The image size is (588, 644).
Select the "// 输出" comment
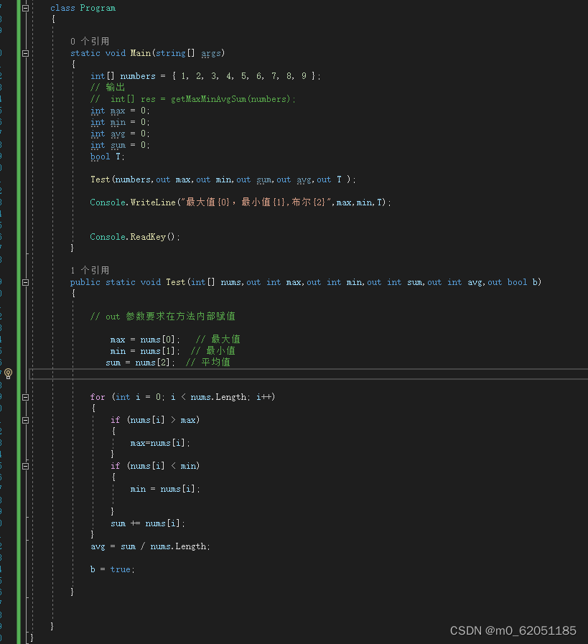pos(108,87)
